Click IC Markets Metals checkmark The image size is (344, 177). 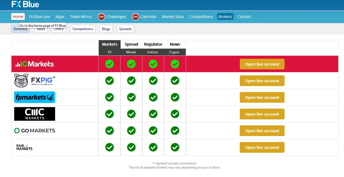click(x=131, y=64)
